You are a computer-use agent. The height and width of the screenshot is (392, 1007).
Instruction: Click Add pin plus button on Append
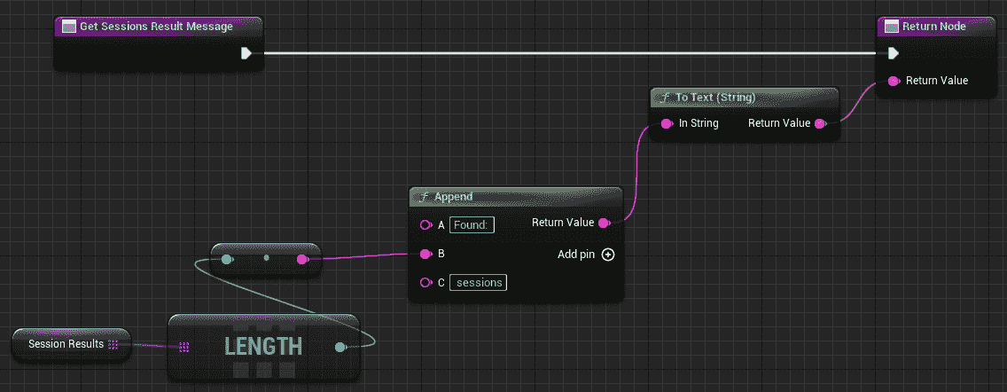pos(608,255)
